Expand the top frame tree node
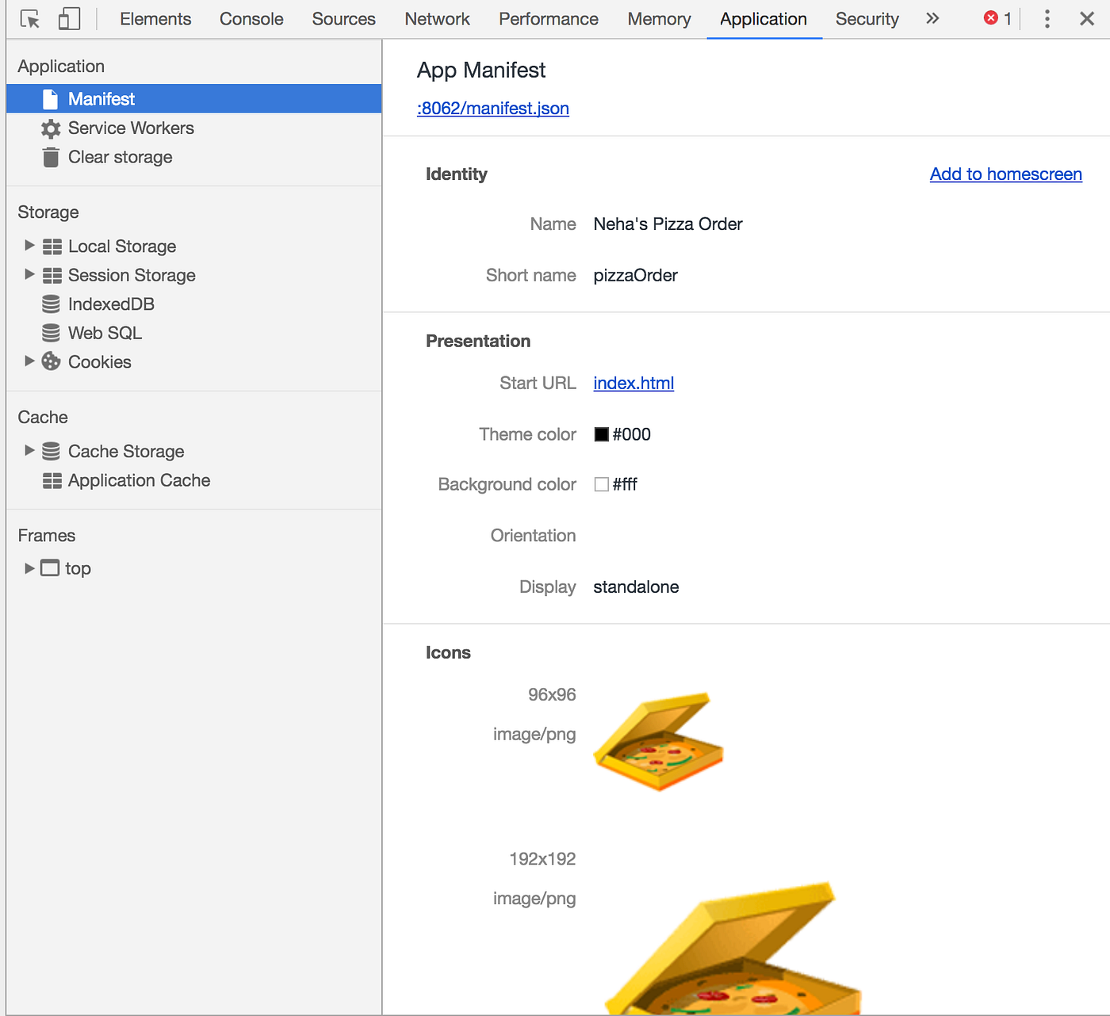 coord(29,568)
